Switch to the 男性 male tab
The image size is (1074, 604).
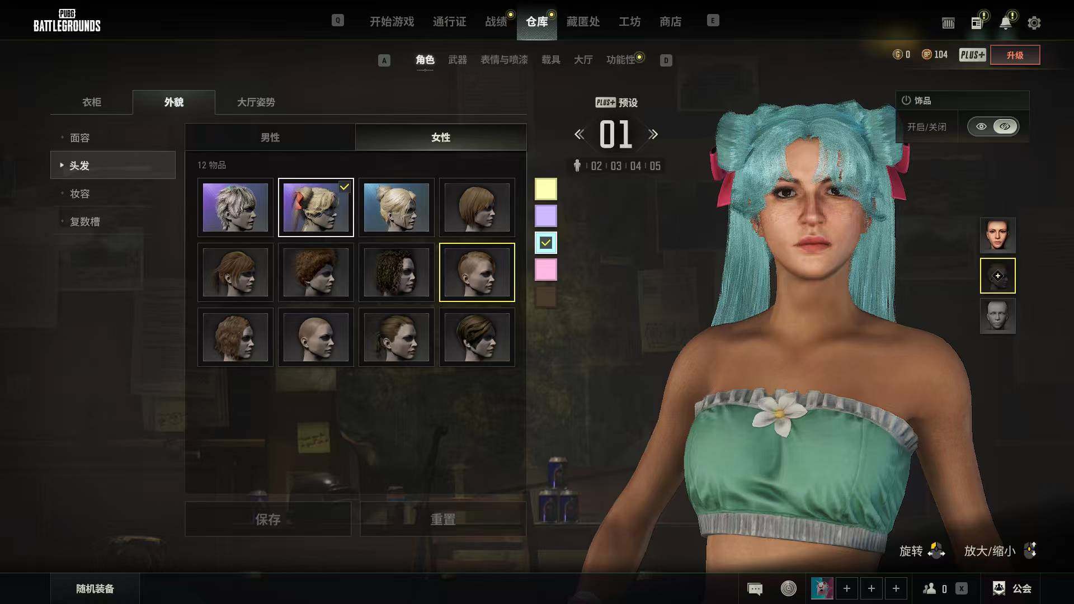tap(270, 137)
